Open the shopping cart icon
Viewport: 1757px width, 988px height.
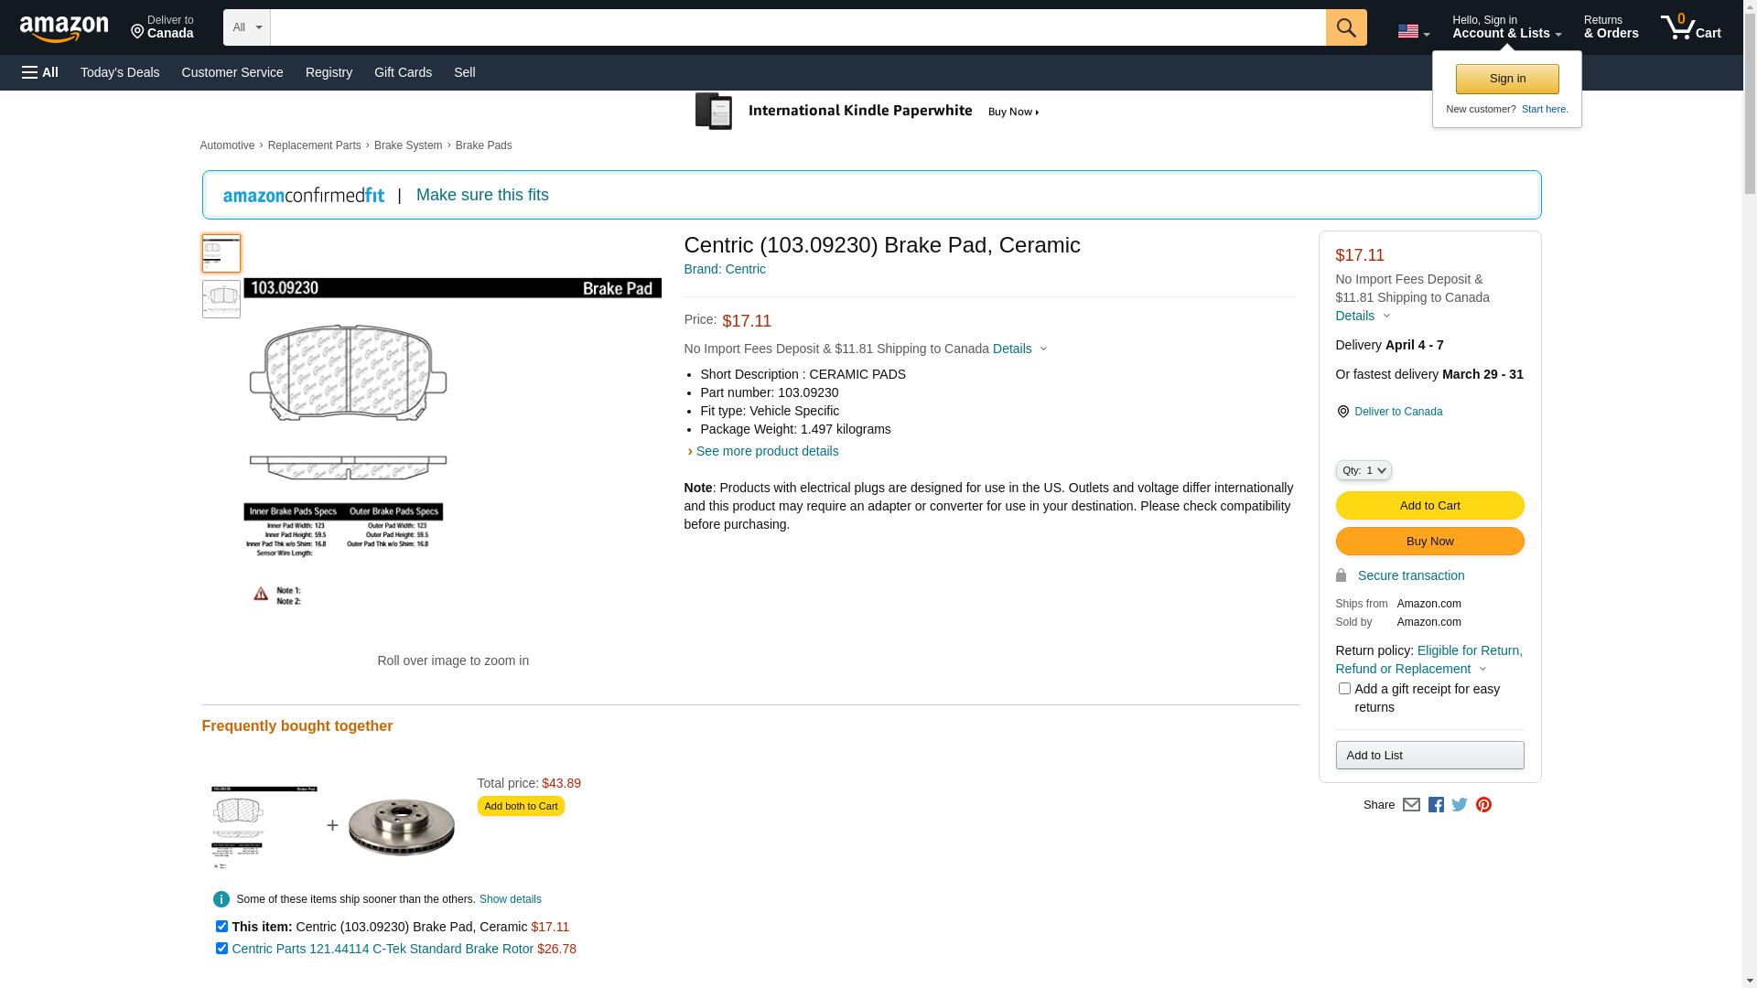coord(1691,27)
